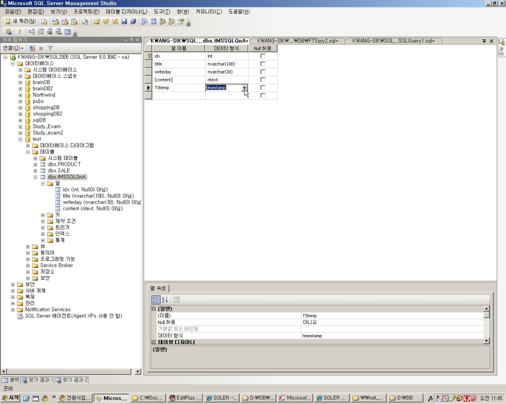Viewport: 506px width, 404px height.
Task: Expand the pubs database node
Action: pyautogui.click(x=20, y=102)
